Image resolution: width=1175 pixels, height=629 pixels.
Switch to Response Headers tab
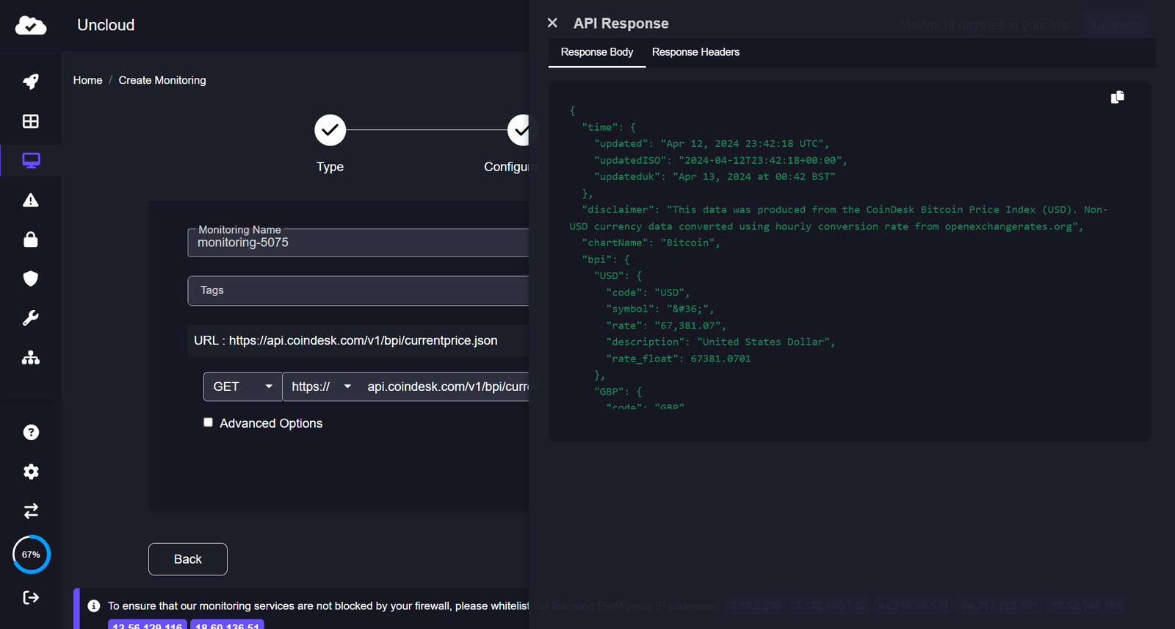(695, 52)
